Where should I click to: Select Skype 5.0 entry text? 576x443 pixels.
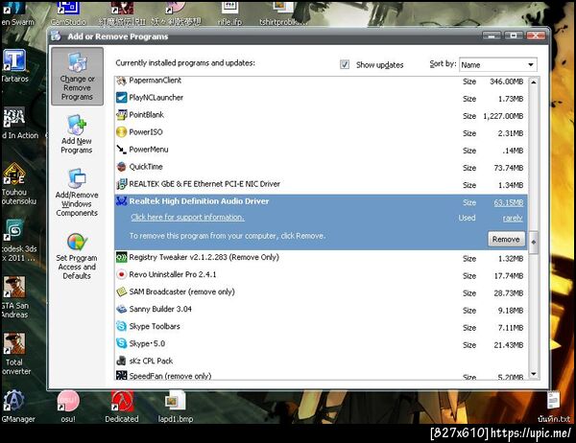147,343
